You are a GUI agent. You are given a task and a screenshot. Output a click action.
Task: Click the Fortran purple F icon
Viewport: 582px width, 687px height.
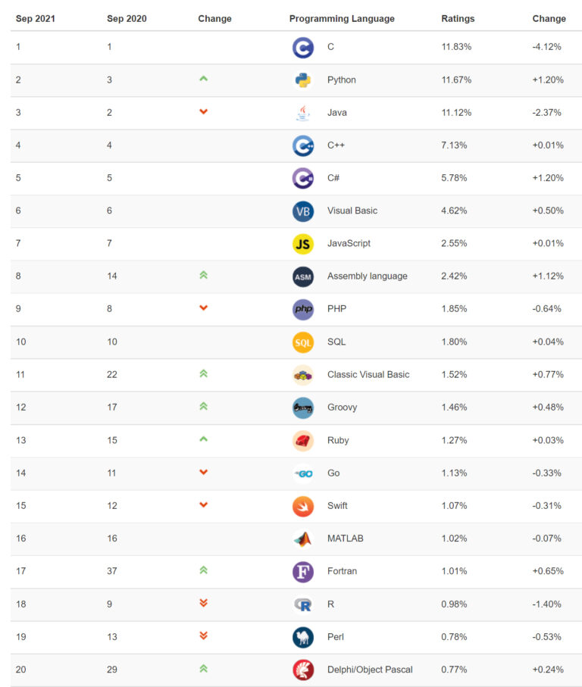[303, 571]
